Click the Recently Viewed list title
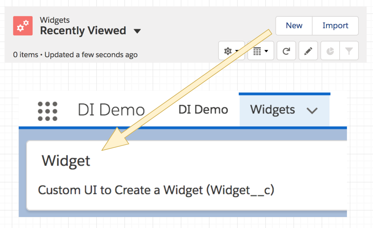The height and width of the screenshot is (228, 373). pyautogui.click(x=83, y=31)
